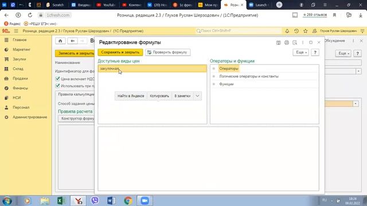Click the 1C home button icon
Viewport: 367px width, 206px height.
click(60, 41)
